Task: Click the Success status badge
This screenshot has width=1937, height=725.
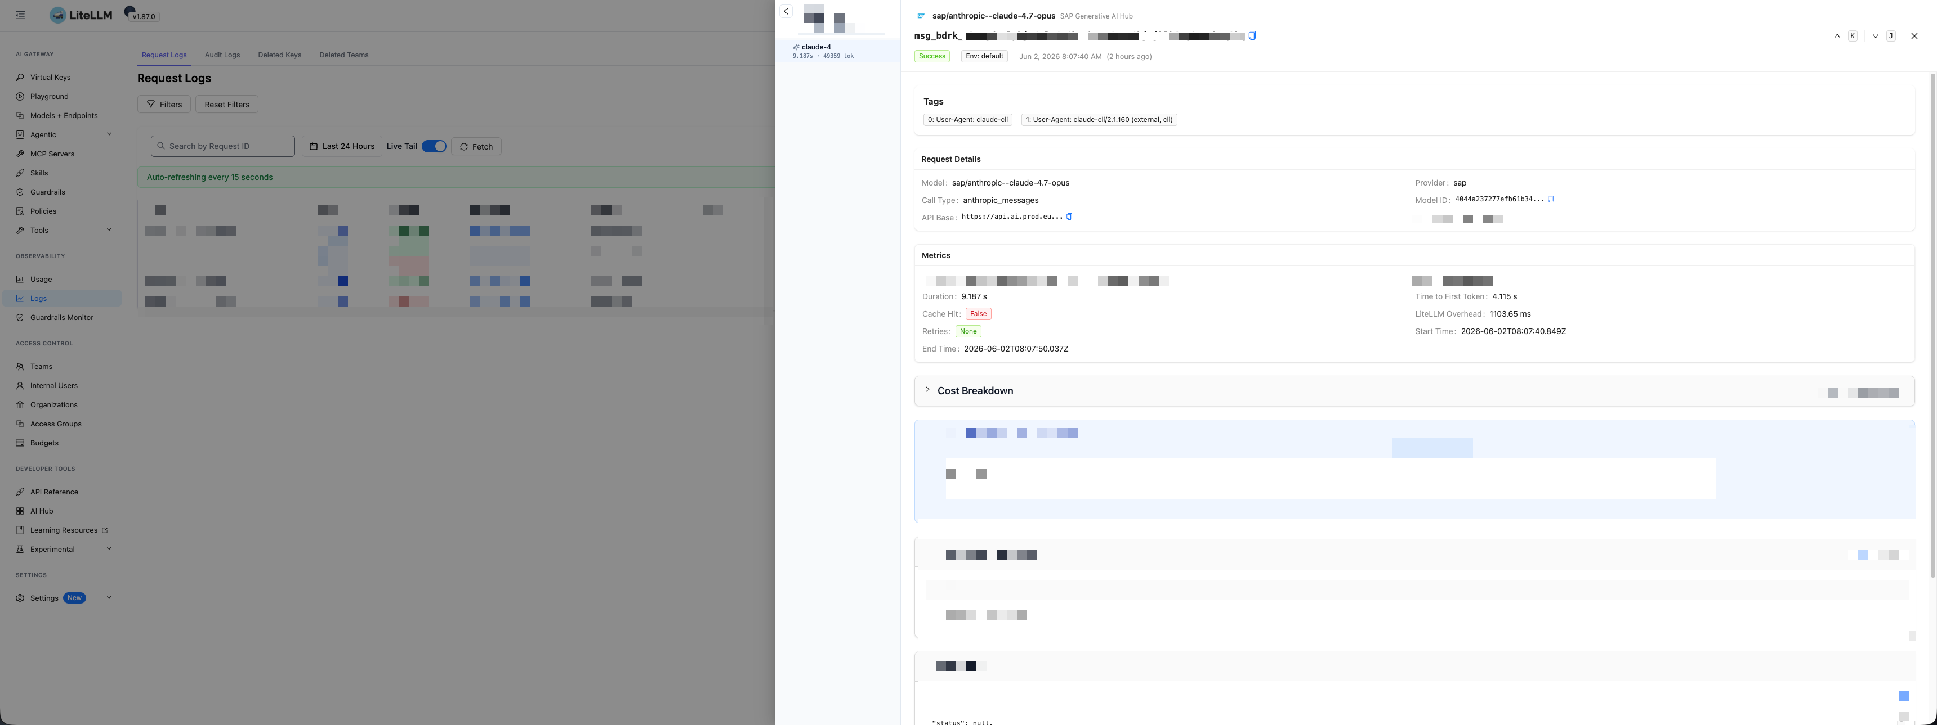Action: 932,56
